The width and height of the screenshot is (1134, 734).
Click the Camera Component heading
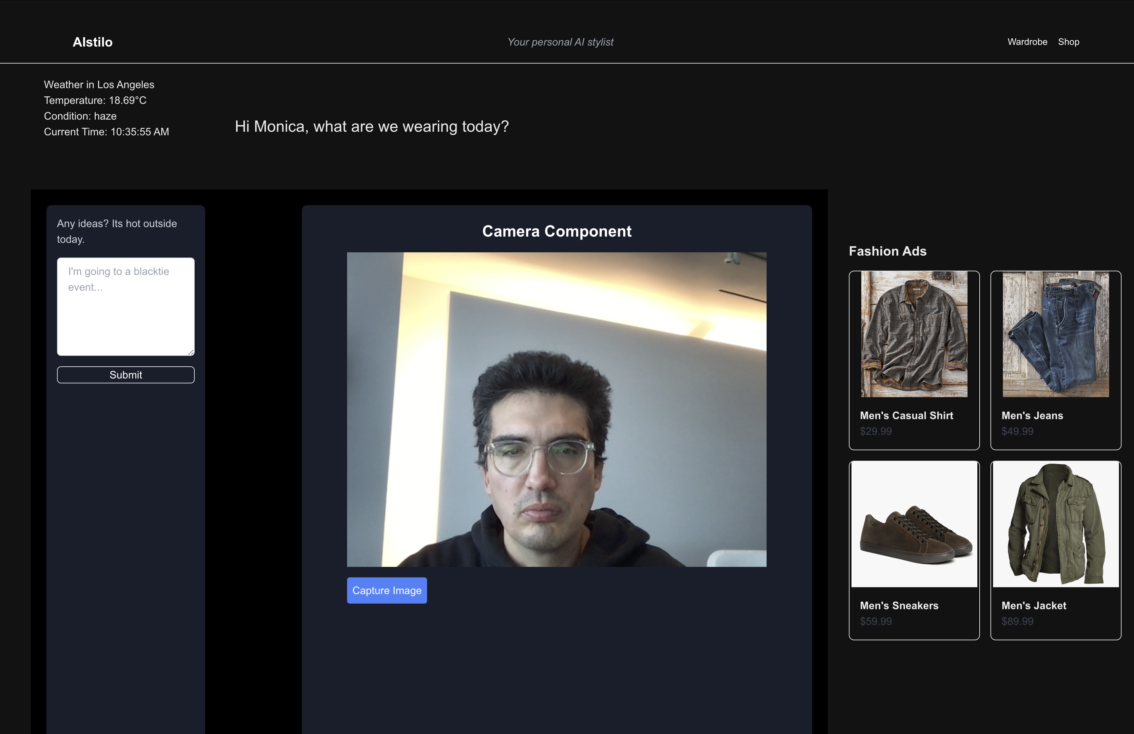point(556,231)
